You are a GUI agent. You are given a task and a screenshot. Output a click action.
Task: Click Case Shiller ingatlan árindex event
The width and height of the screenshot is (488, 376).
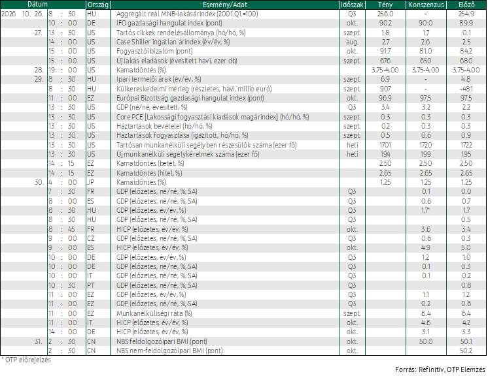[173, 42]
